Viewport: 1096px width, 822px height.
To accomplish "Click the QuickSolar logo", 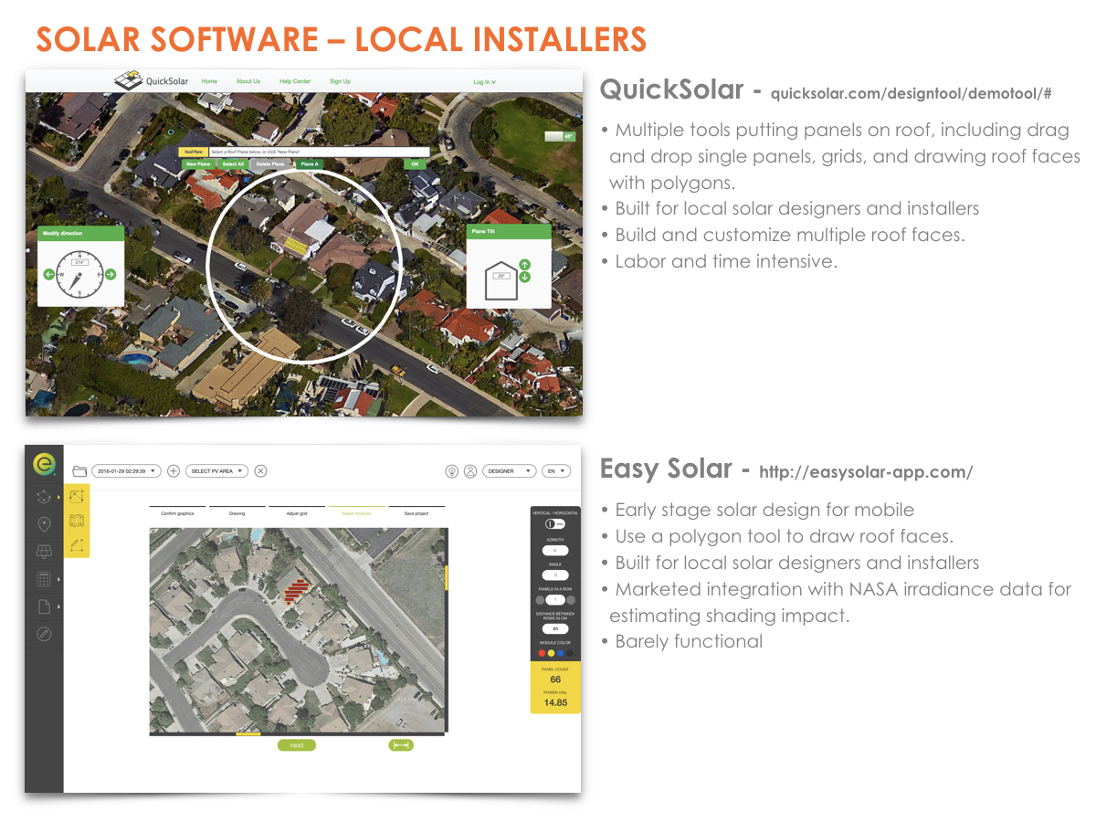I will [152, 81].
